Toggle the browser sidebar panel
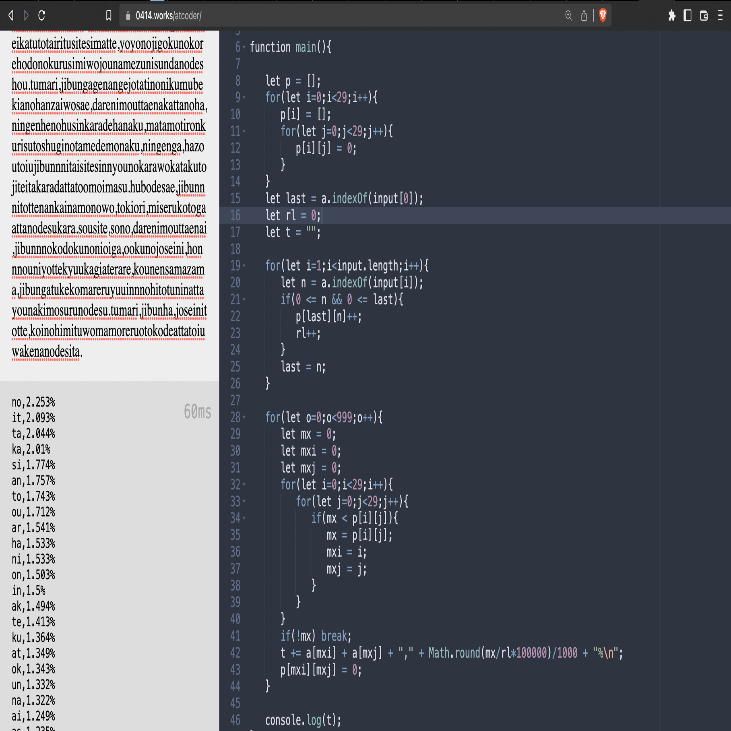The height and width of the screenshot is (731, 731). (x=688, y=15)
